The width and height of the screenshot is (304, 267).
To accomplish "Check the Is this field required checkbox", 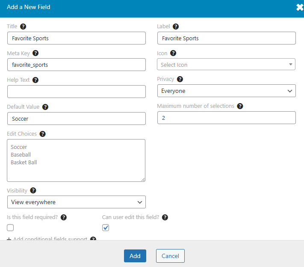I will click(x=10, y=228).
